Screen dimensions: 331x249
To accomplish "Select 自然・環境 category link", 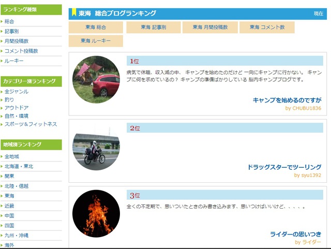I will [x=17, y=116].
